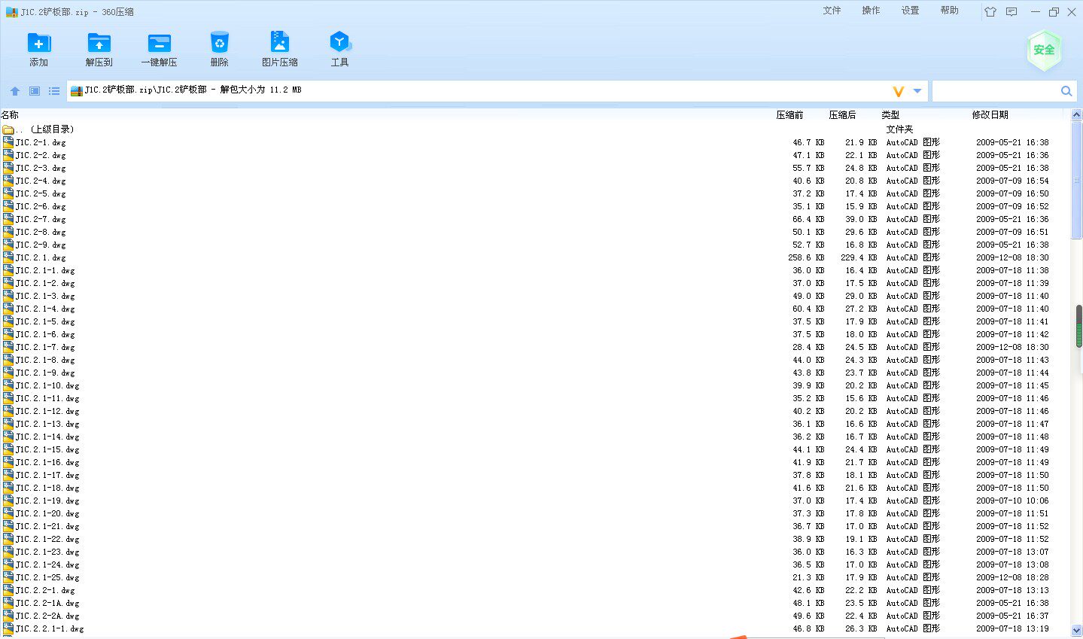Click AutoCAD 图形 type of J1C.2.1-12.dwg
Image resolution: width=1083 pixels, height=639 pixels.
913,411
